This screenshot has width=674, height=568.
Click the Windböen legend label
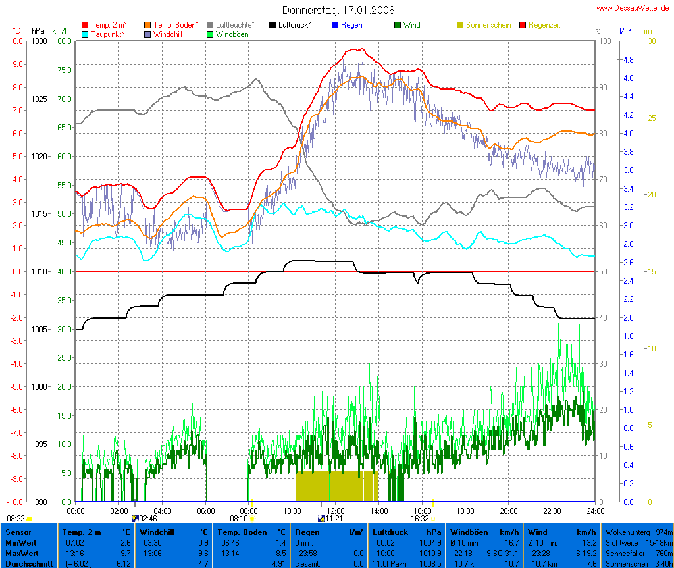232,34
